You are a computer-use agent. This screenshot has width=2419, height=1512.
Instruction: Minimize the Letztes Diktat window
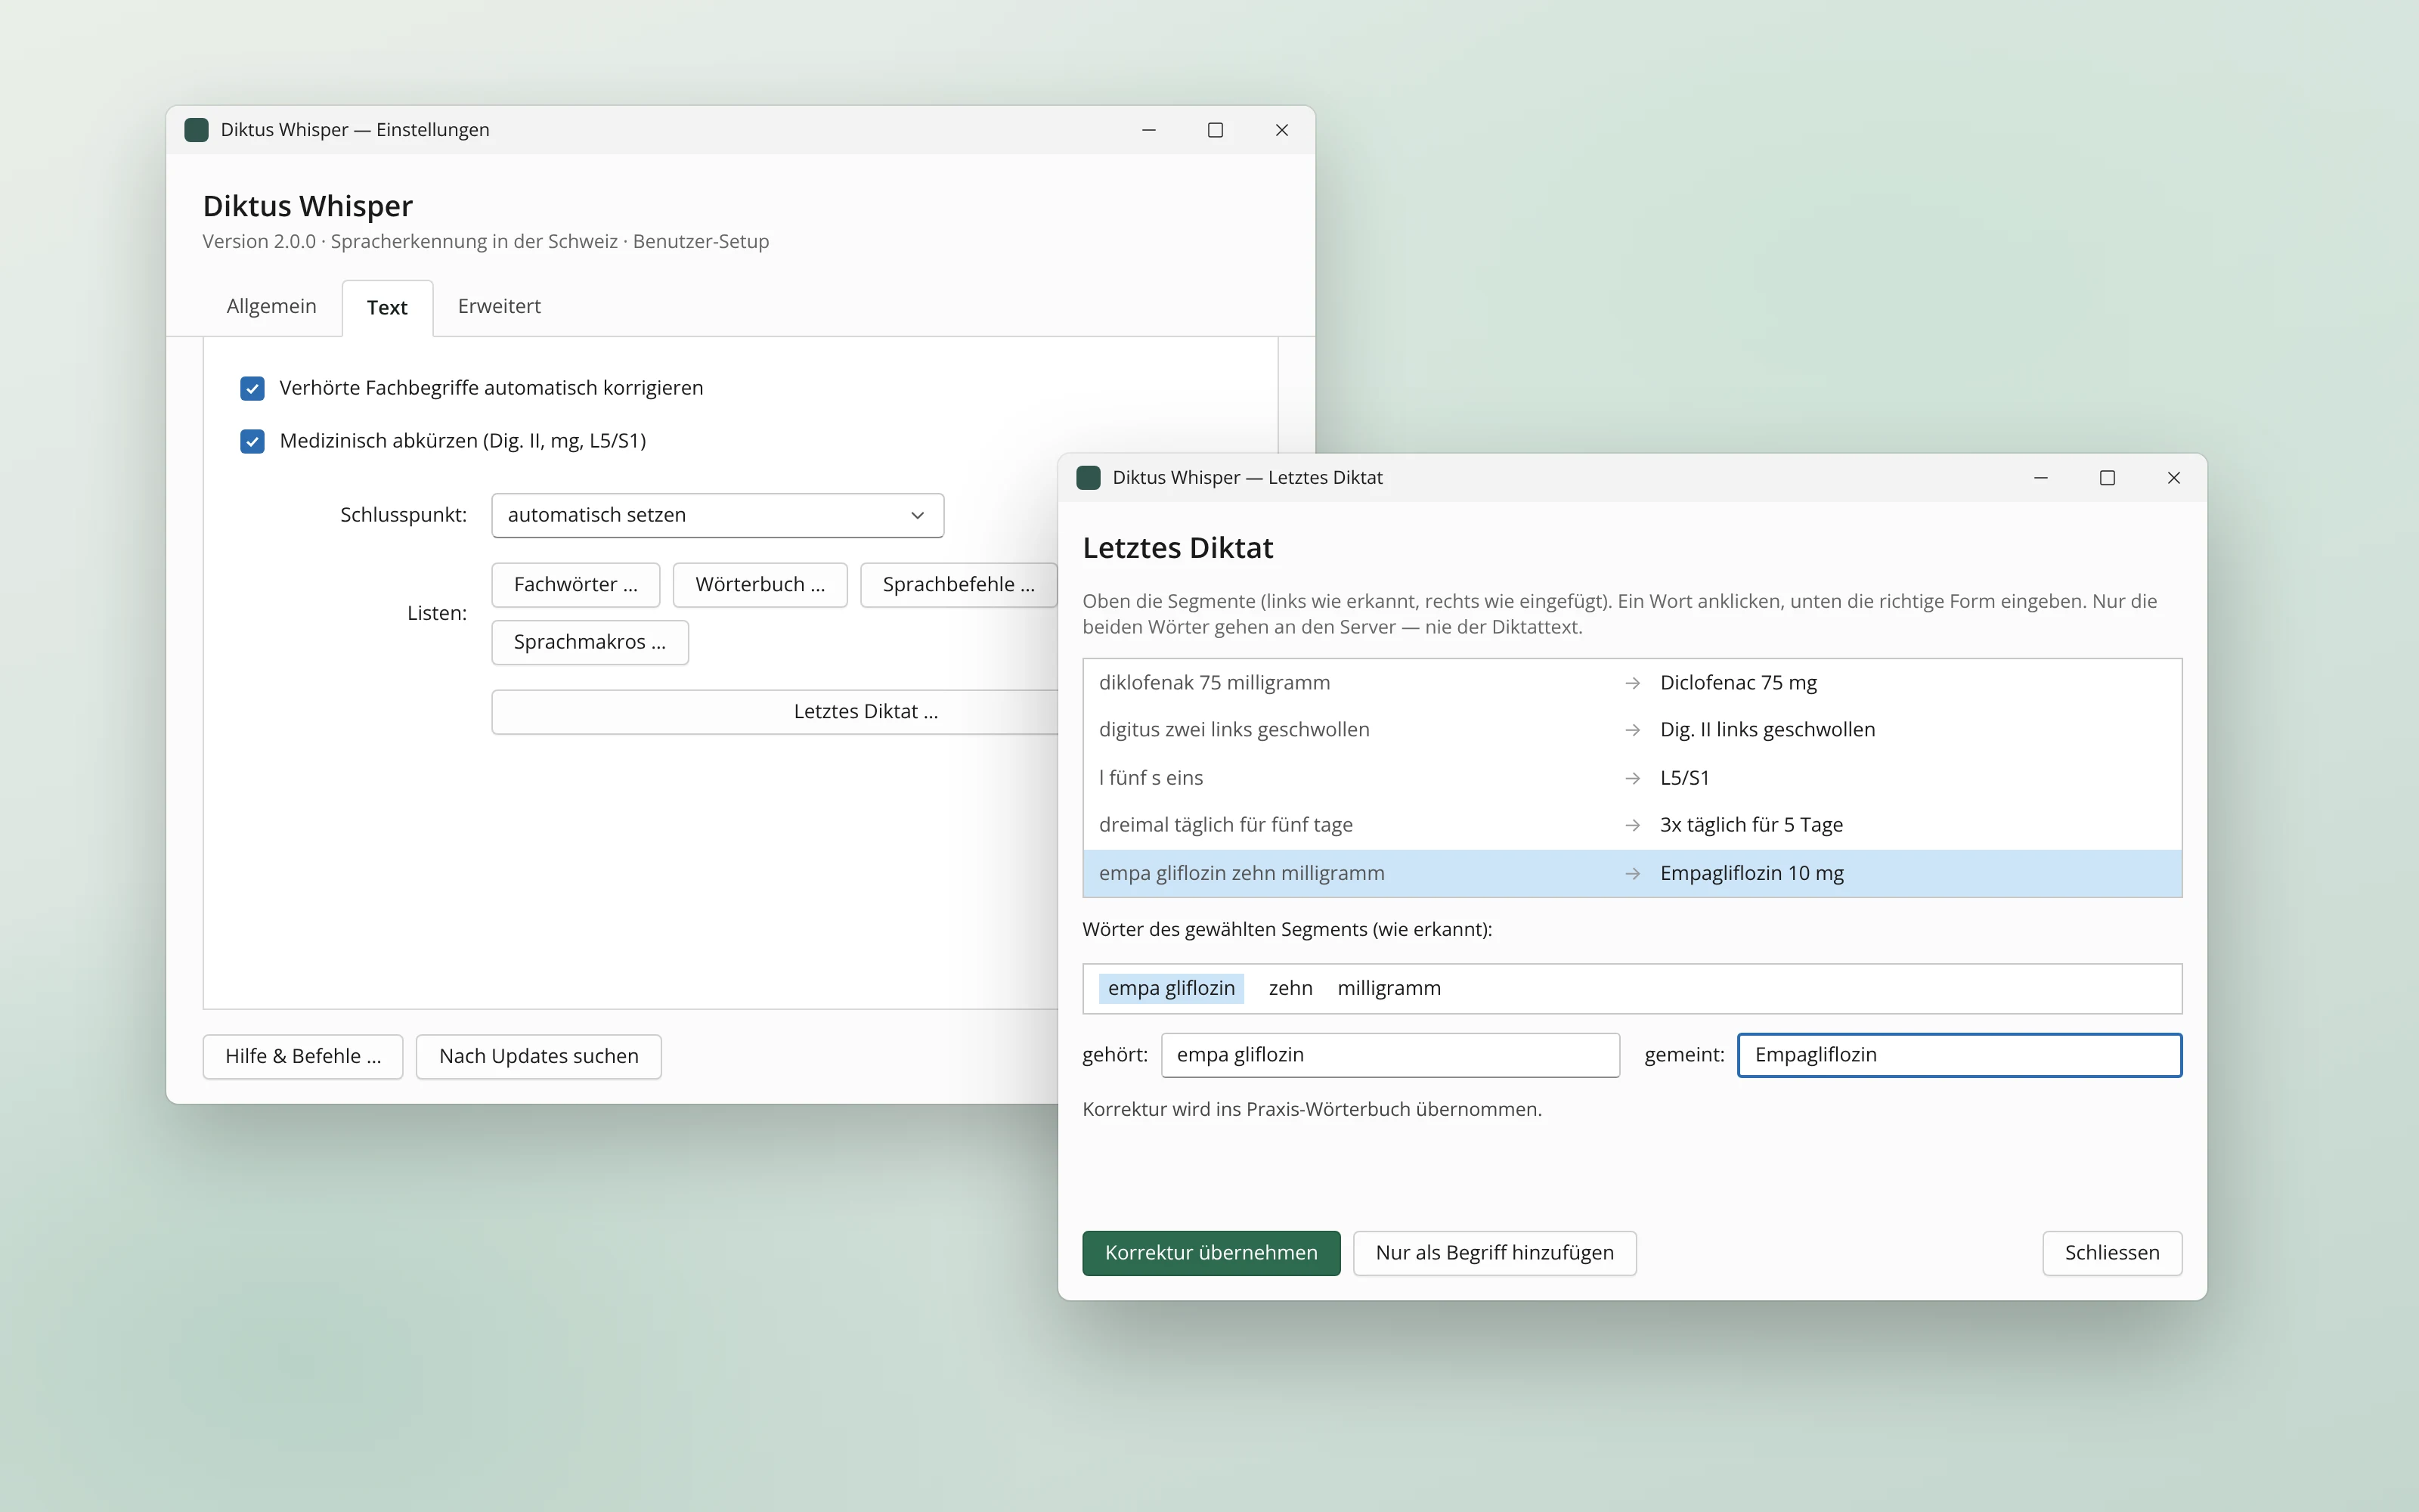tap(2040, 478)
